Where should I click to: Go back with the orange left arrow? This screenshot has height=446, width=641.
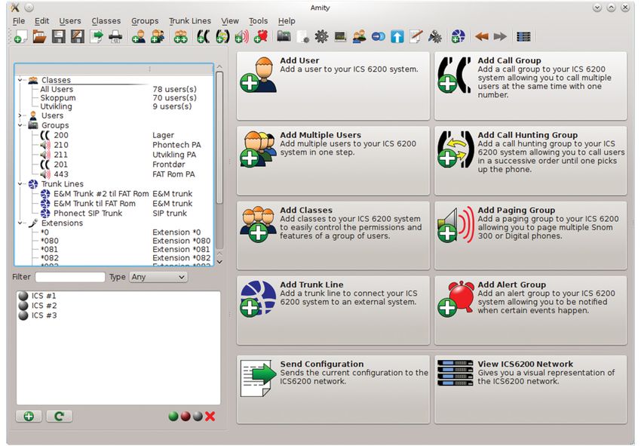[x=482, y=37]
